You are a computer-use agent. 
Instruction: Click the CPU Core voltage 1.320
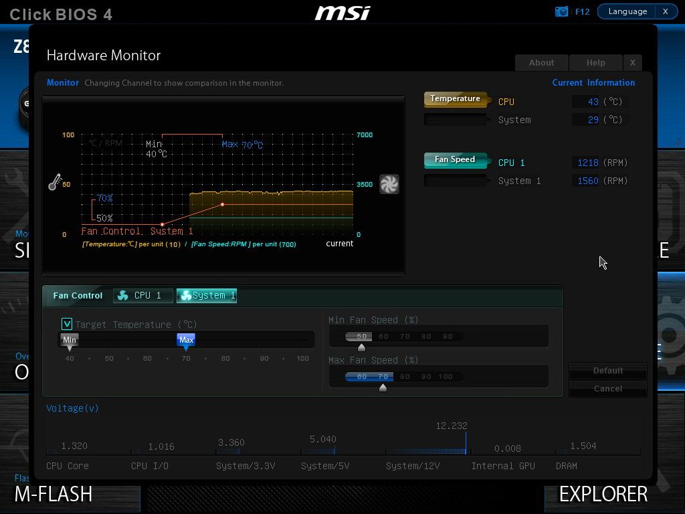click(x=74, y=446)
